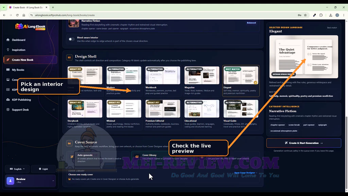Click the Support Desk lifebuoy icon
This screenshot has width=348, height=196.
tap(8, 110)
